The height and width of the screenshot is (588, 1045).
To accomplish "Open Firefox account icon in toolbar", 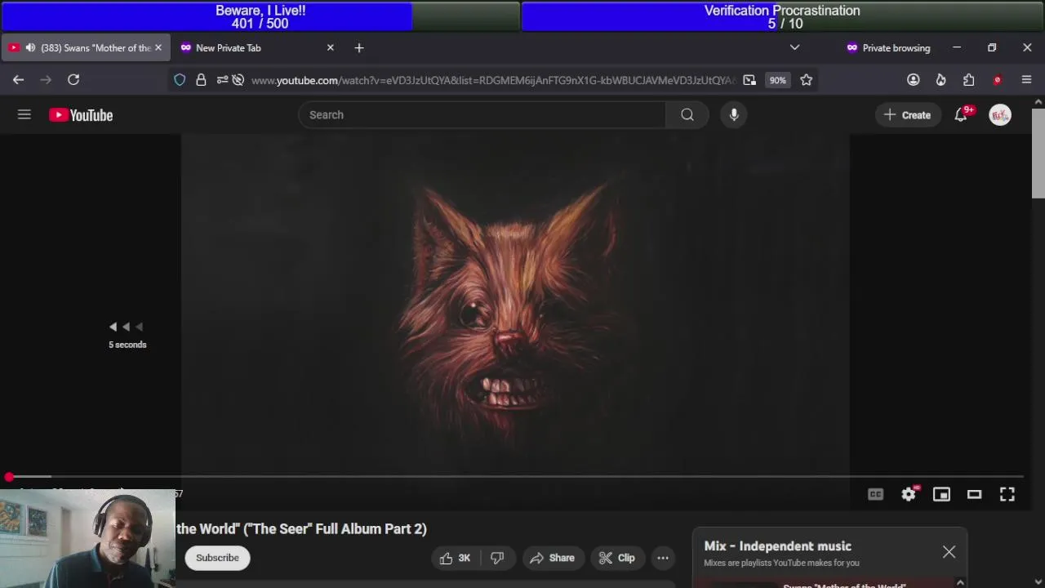I will 914,80.
